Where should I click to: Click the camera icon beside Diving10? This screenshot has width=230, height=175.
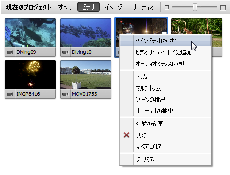[x=66, y=52]
